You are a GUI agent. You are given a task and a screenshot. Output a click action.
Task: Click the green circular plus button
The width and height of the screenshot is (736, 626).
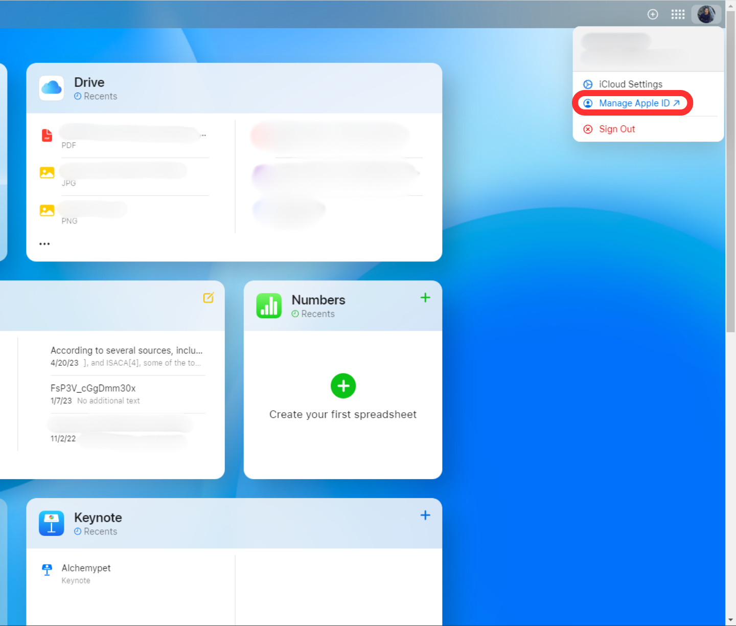point(343,386)
